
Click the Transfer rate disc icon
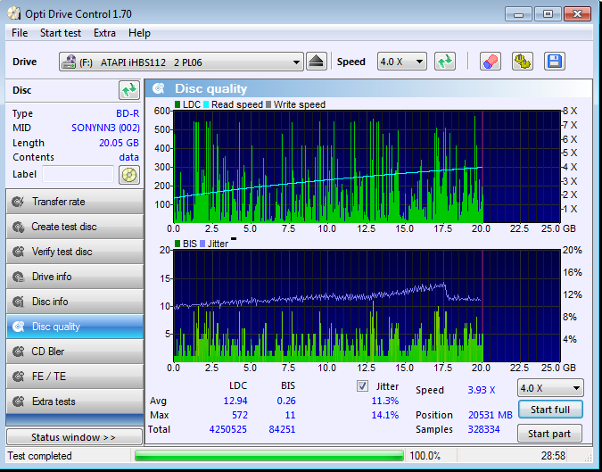click(x=18, y=202)
